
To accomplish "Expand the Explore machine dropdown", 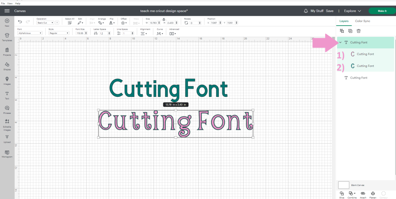I will point(352,11).
